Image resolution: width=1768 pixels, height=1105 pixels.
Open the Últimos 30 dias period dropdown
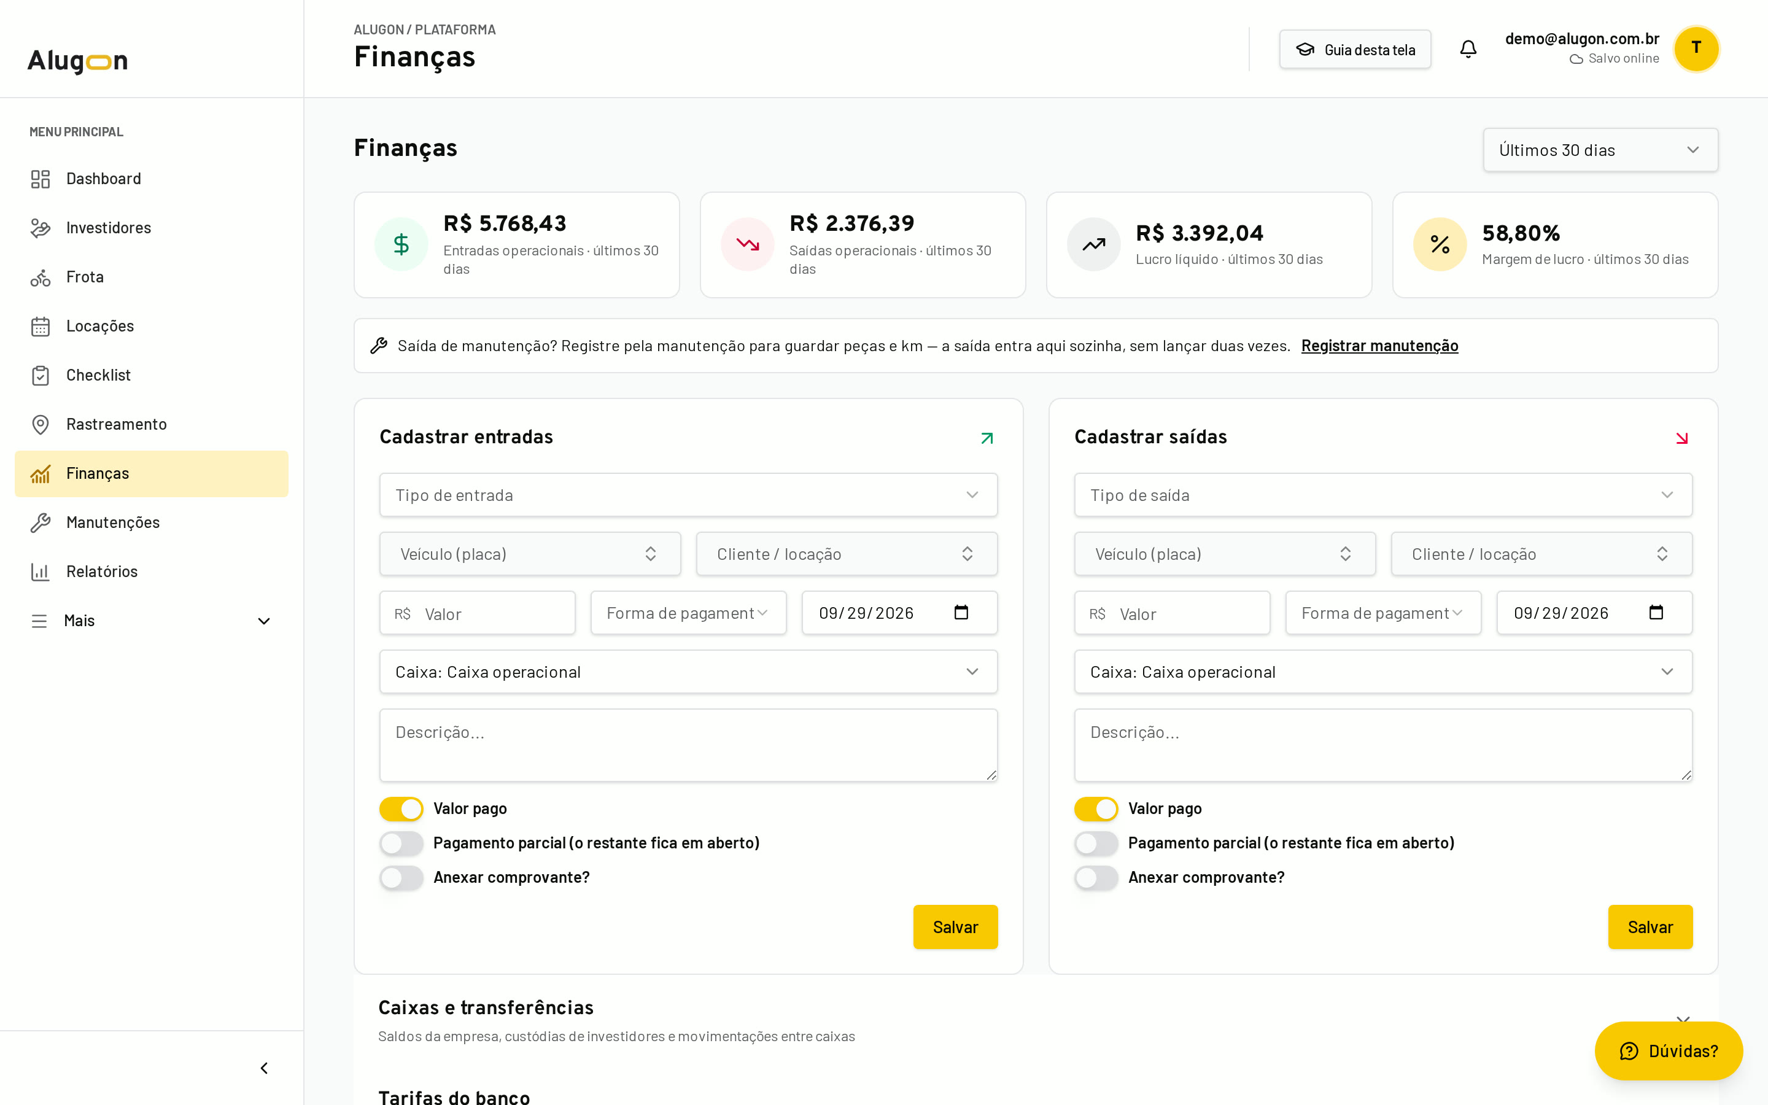(x=1600, y=150)
